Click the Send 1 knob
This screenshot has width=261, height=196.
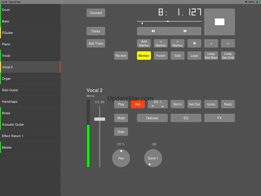click(153, 158)
